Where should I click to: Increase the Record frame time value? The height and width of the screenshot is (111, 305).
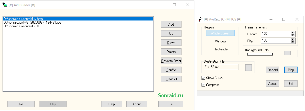tap(292, 32)
